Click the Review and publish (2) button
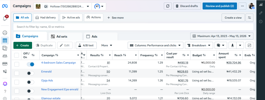 (220, 6)
